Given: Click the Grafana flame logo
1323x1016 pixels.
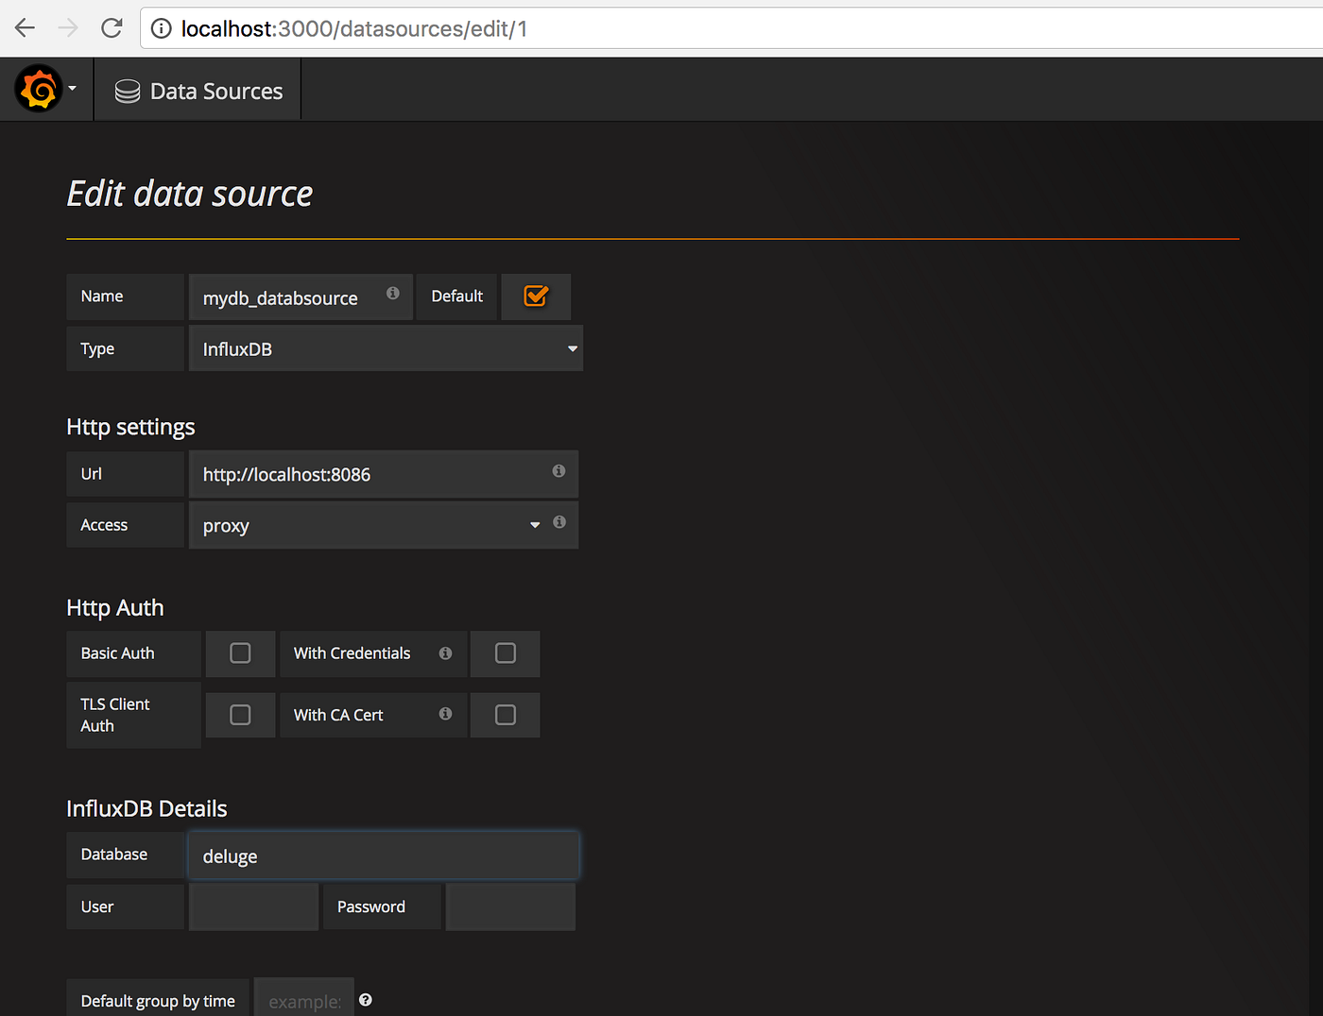Looking at the screenshot, I should (38, 88).
